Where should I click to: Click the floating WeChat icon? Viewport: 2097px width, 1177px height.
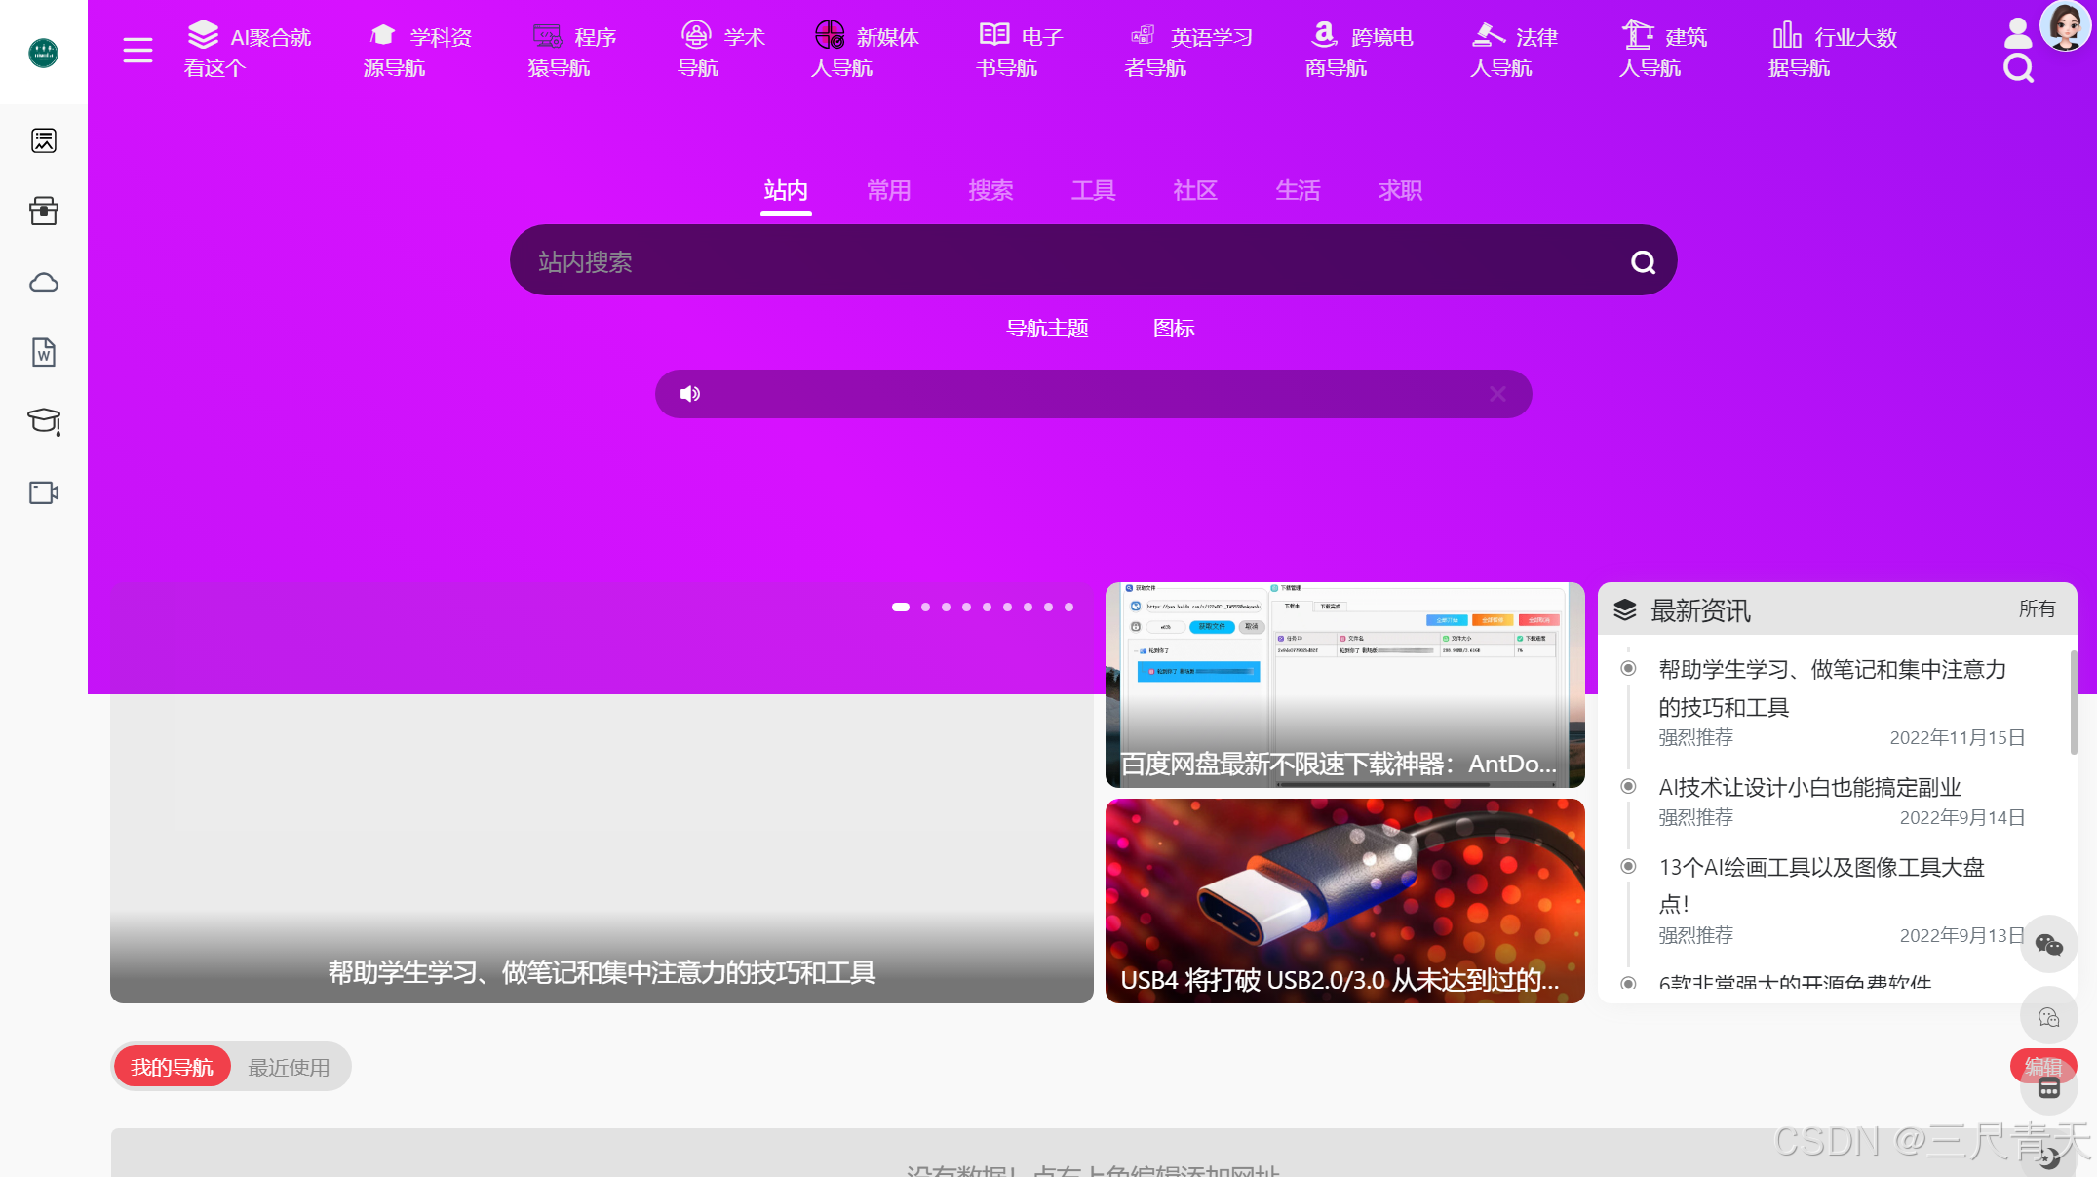pos(2048,944)
